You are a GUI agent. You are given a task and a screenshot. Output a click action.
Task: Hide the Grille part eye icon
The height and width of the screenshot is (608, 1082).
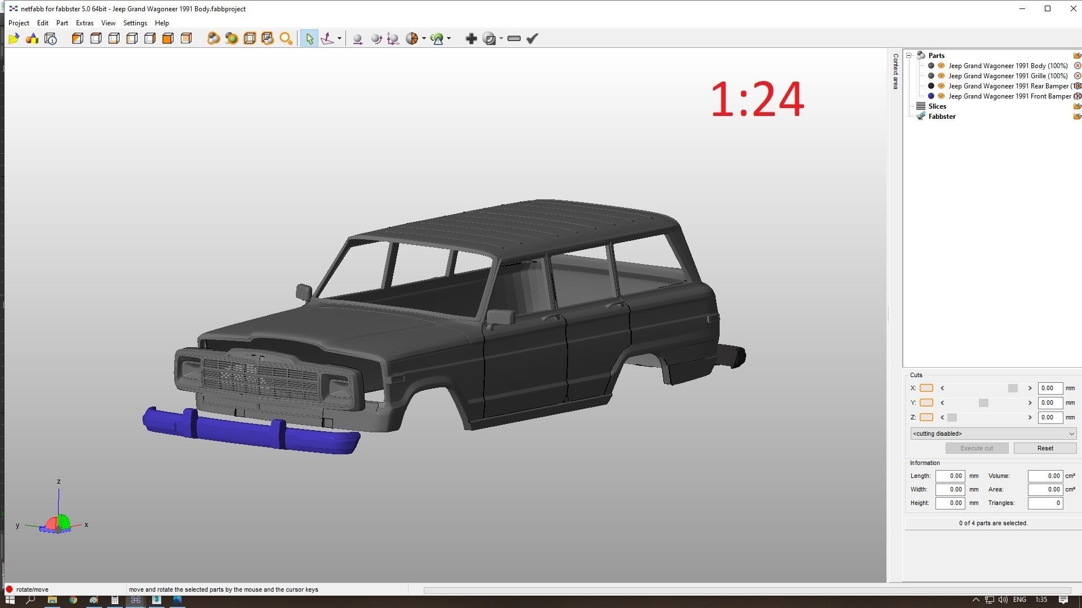pos(941,76)
